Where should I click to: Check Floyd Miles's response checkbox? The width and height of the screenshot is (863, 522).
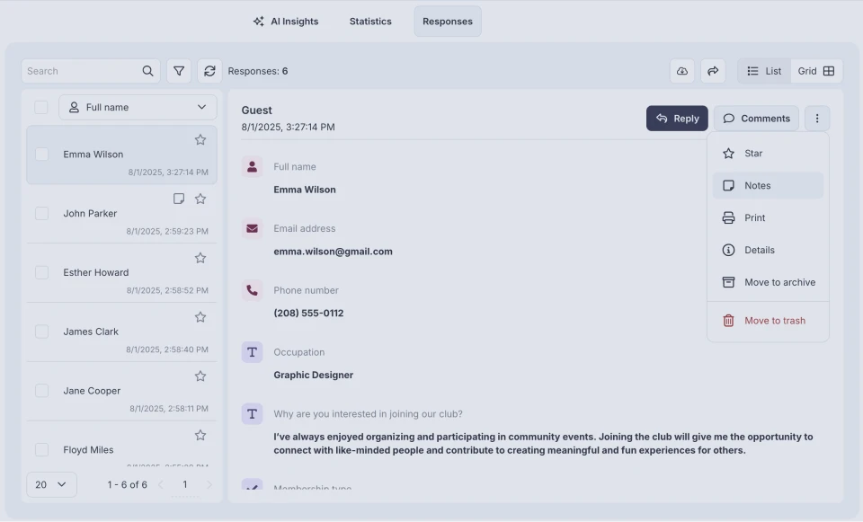(41, 449)
